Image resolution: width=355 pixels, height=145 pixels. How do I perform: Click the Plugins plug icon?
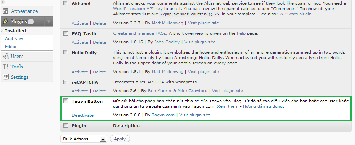coord(6,21)
